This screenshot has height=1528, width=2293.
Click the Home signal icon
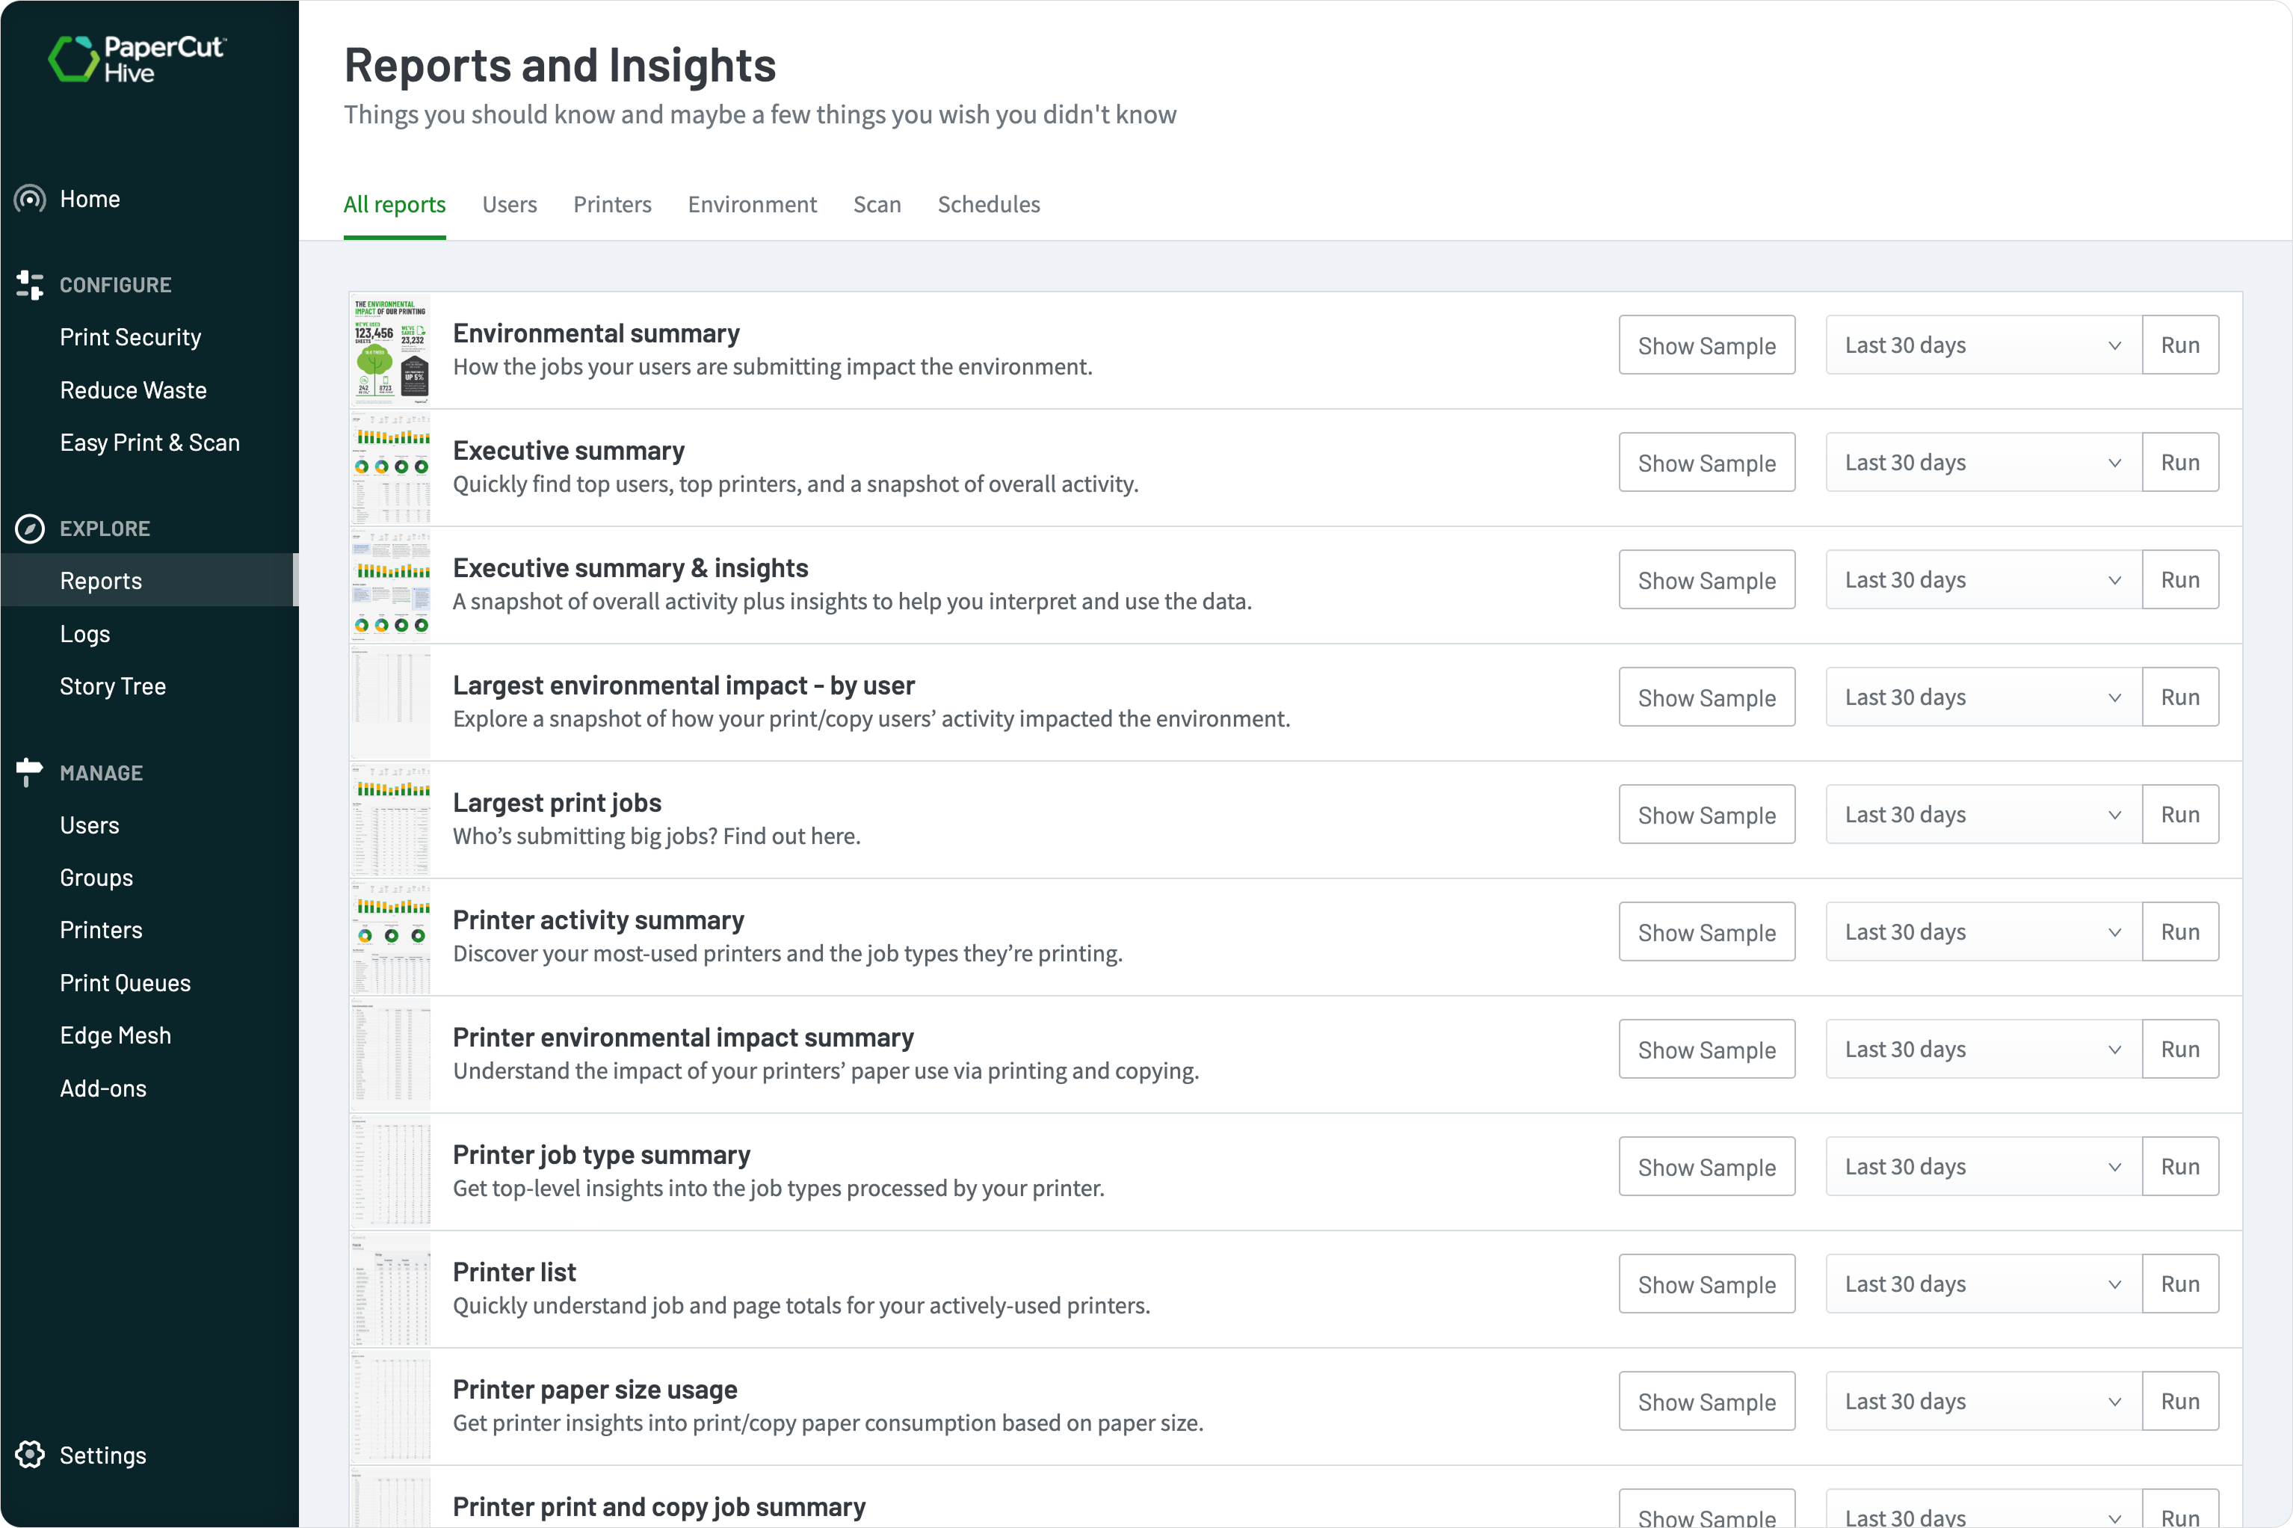30,199
